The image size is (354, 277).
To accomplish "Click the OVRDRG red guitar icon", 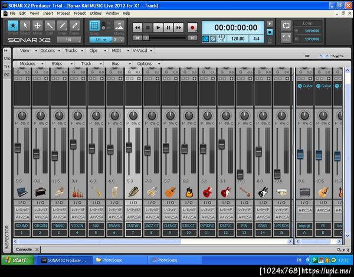I will tap(208, 192).
